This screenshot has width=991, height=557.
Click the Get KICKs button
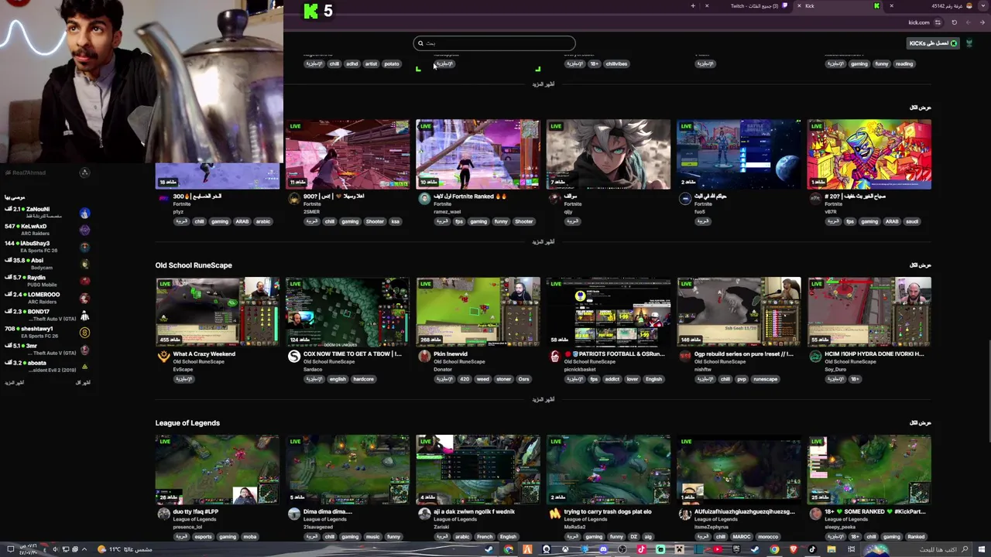click(933, 43)
